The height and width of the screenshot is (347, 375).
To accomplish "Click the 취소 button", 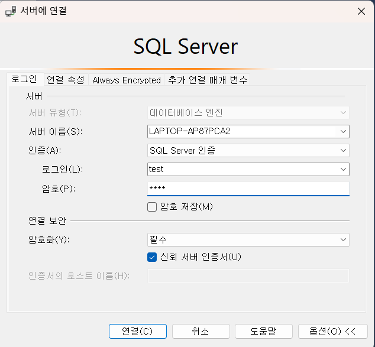I will tap(201, 331).
